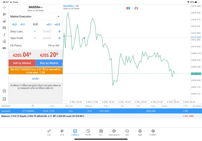Switch to the Chart candlestick tab
This screenshot has width=202, height=141.
click(62, 132)
